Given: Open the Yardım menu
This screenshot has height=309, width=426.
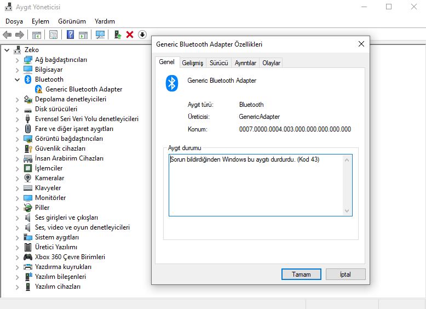Looking at the screenshot, I should tap(105, 21).
